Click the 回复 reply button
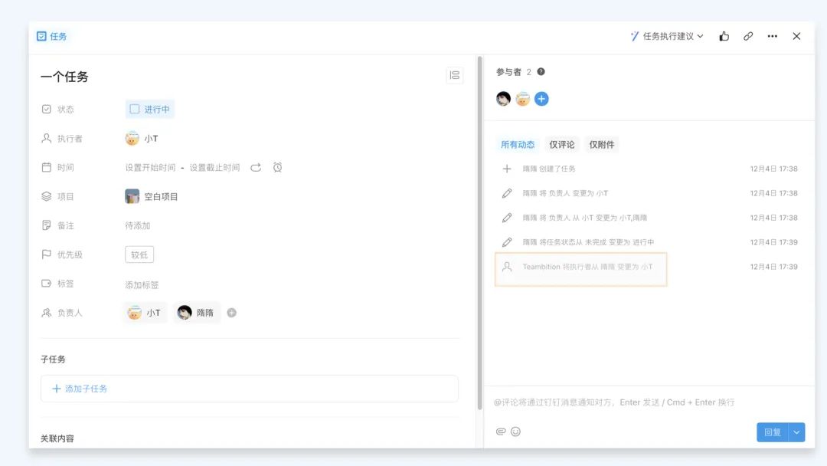Viewport: 827px width, 466px height. [x=772, y=432]
